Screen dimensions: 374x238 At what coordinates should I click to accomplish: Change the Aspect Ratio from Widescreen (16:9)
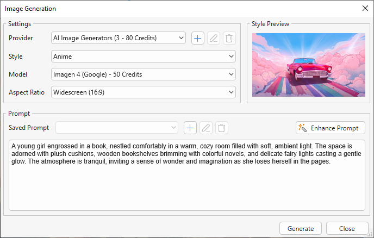click(x=143, y=92)
